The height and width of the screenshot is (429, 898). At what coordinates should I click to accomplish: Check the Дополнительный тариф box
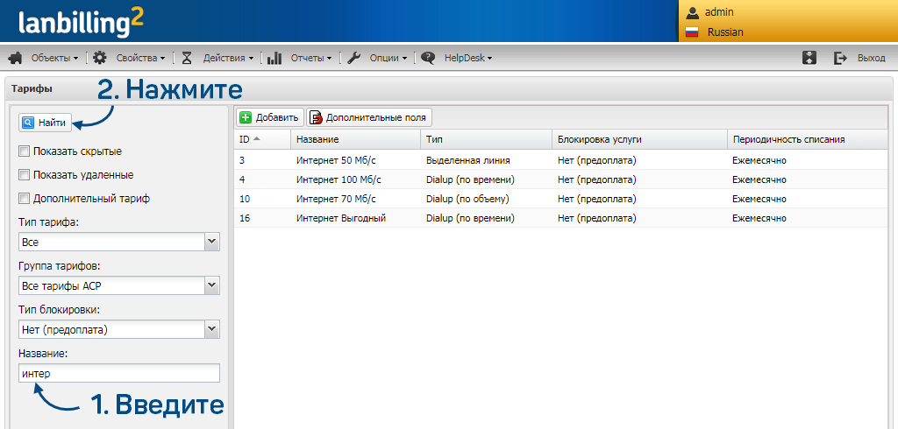pos(24,199)
